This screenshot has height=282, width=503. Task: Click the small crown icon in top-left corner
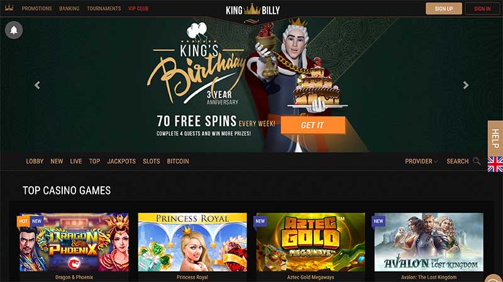click(9, 8)
